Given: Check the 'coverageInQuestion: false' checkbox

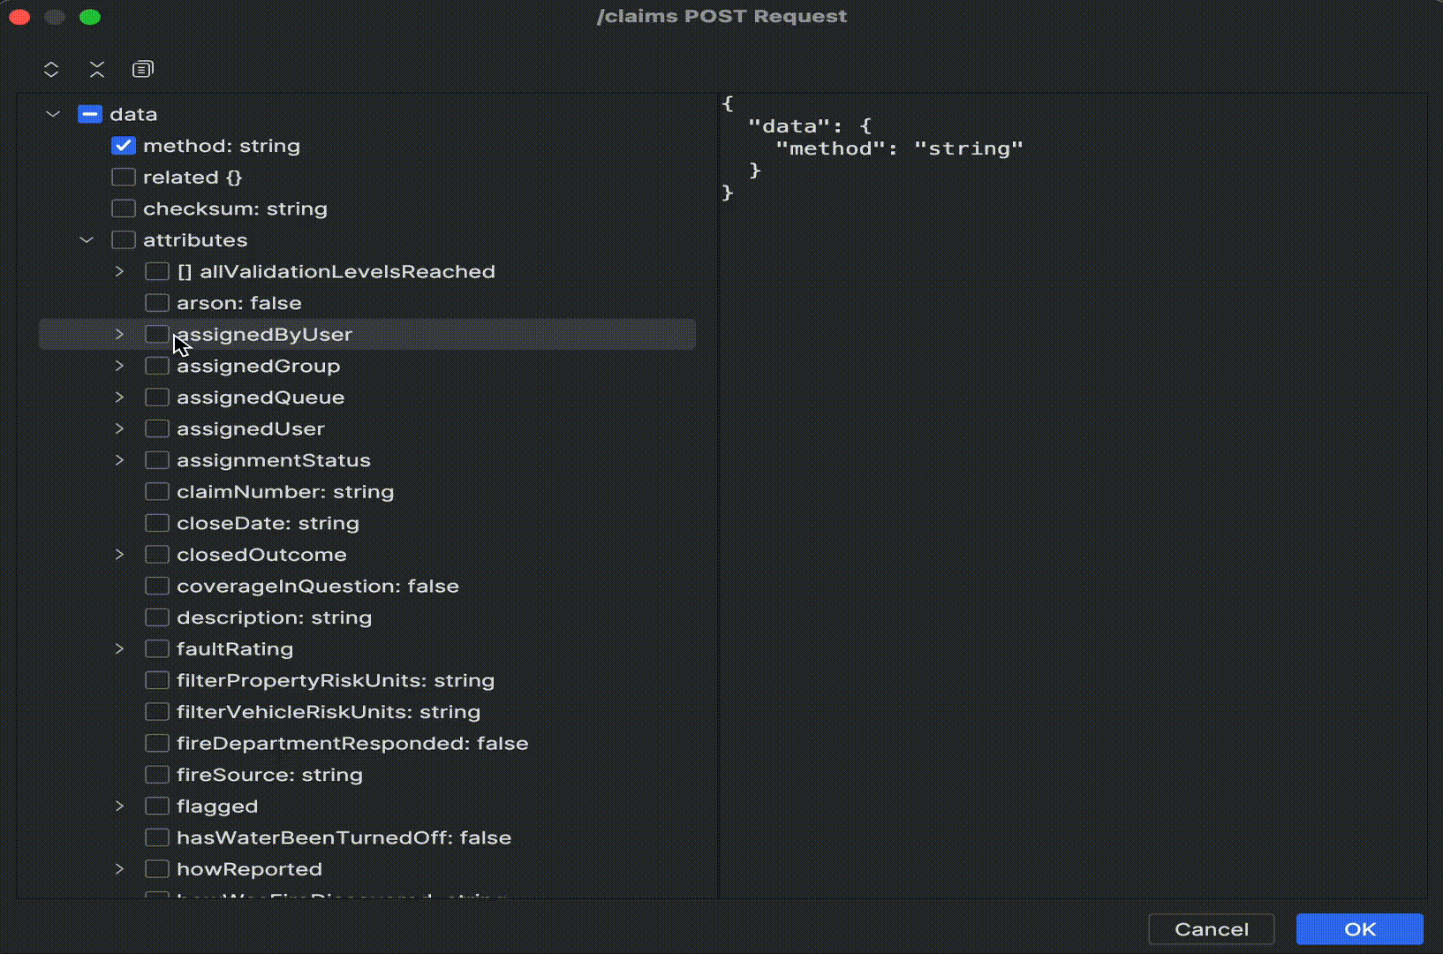Looking at the screenshot, I should coord(157,586).
